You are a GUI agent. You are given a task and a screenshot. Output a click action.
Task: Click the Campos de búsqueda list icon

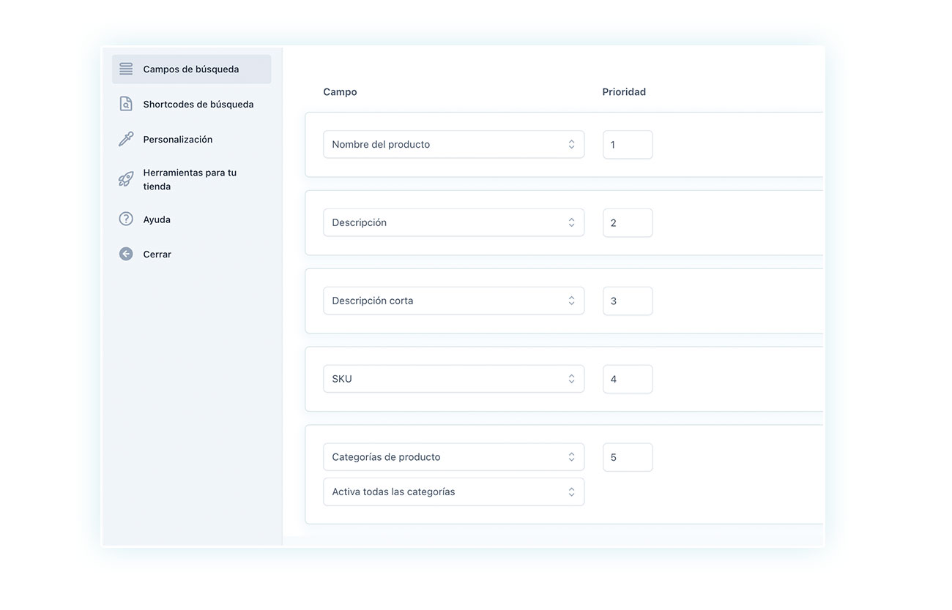[x=126, y=69]
